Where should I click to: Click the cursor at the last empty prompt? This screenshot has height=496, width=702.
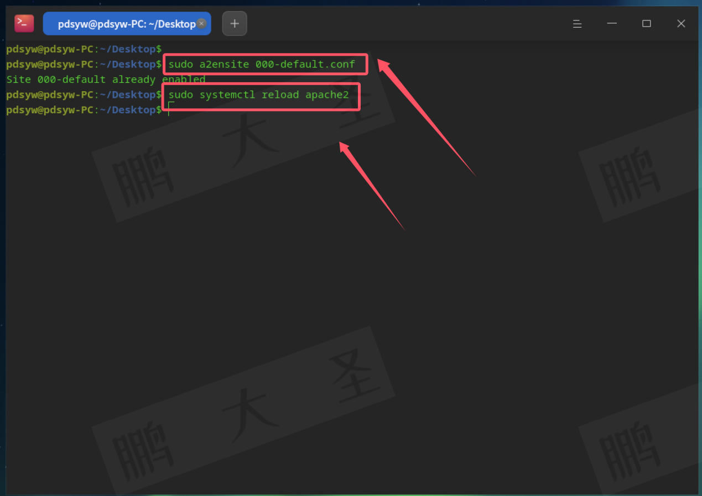171,109
